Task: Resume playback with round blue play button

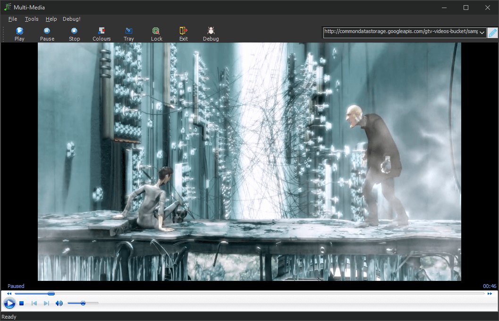Action: (x=9, y=303)
